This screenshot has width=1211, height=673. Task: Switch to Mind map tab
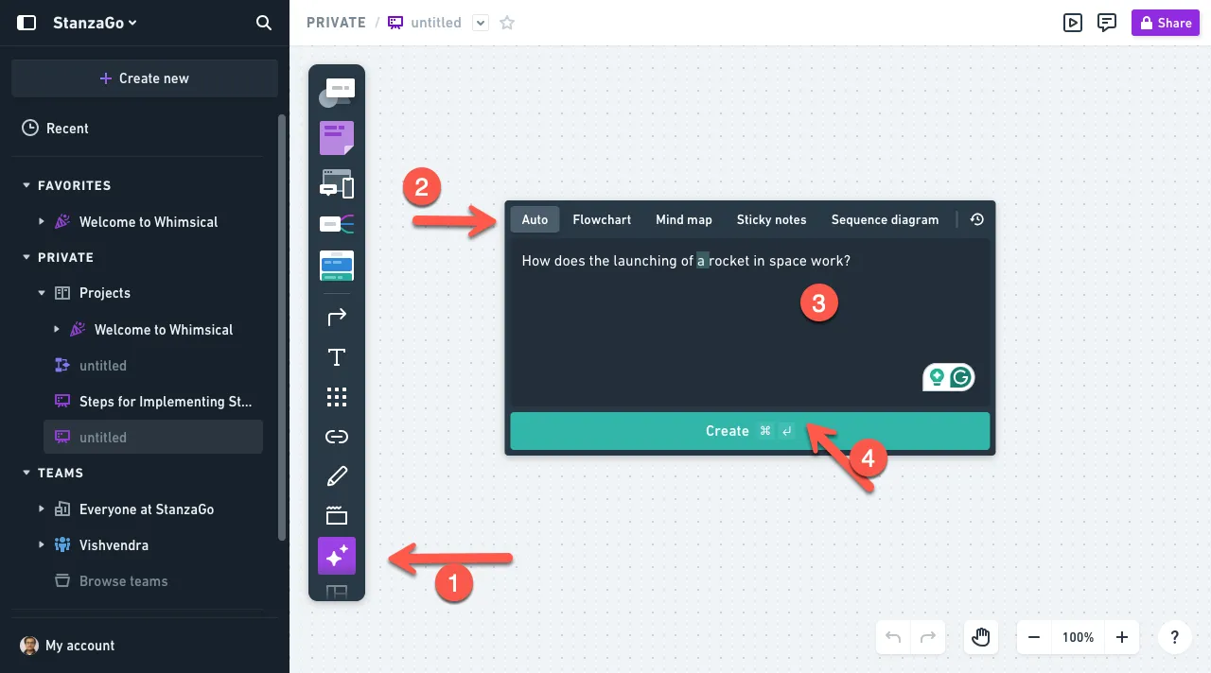pyautogui.click(x=684, y=219)
